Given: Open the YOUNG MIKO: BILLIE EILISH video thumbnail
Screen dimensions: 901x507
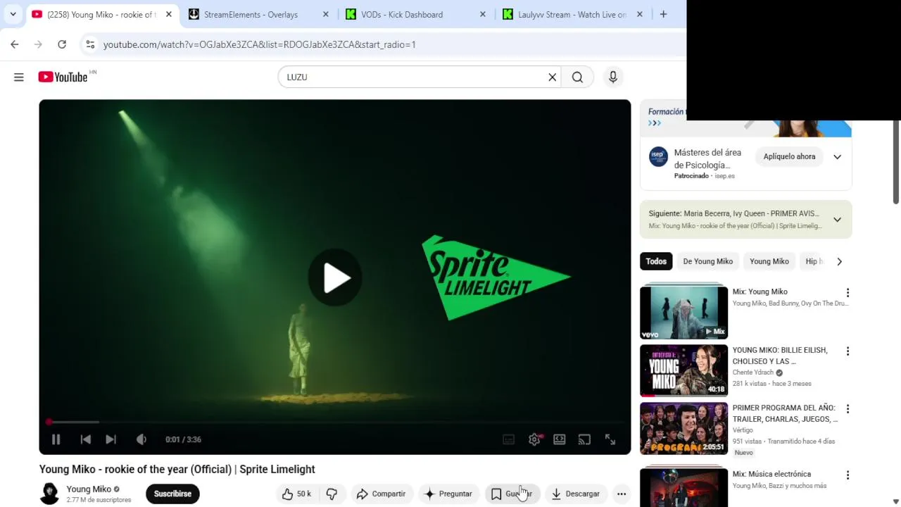Looking at the screenshot, I should pos(683,370).
